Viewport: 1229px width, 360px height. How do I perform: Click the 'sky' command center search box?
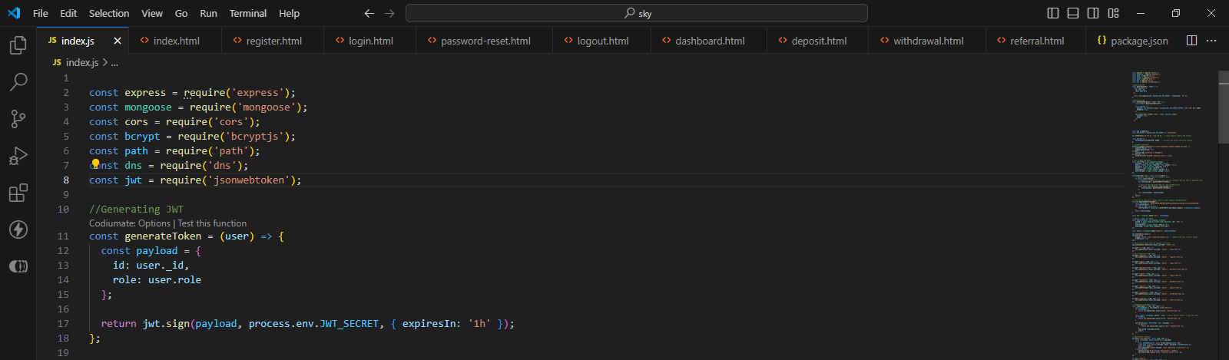637,13
